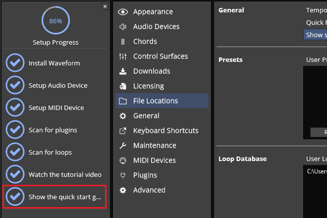The width and height of the screenshot is (327, 218).
Task: Click the Licensing tag icon
Action: coord(123,86)
